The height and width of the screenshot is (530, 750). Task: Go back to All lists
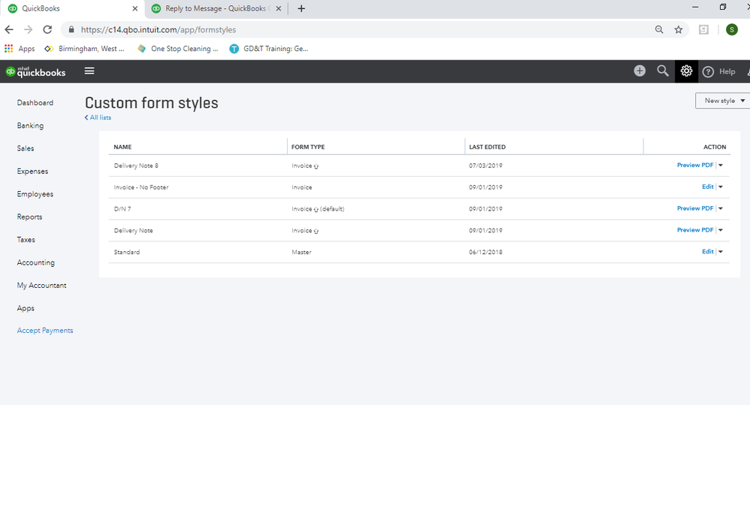pyautogui.click(x=98, y=117)
